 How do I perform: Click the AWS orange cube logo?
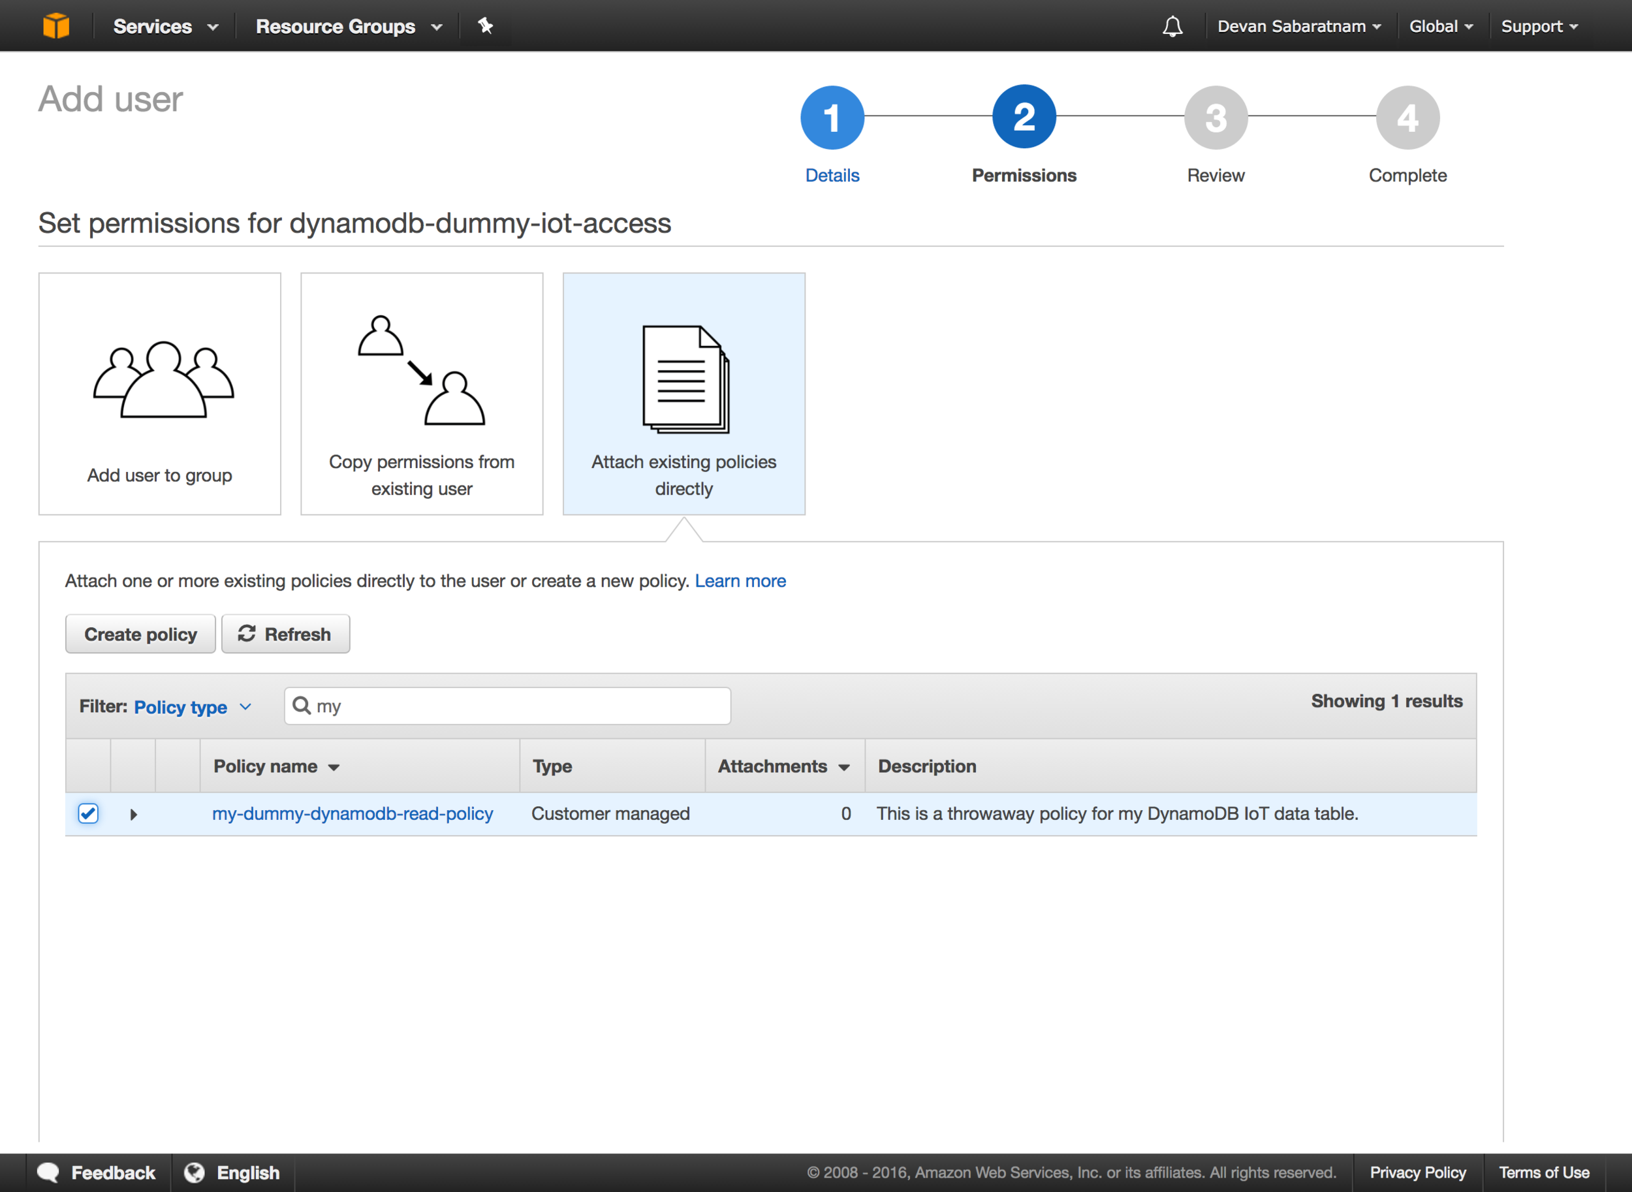(x=55, y=26)
